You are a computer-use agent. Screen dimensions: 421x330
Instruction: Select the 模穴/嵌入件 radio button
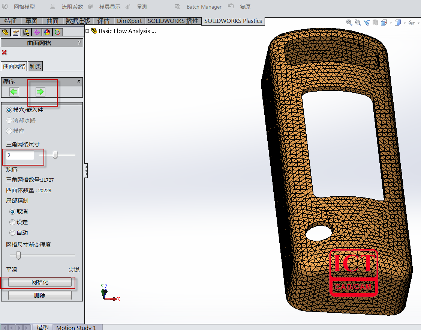pyautogui.click(x=9, y=110)
